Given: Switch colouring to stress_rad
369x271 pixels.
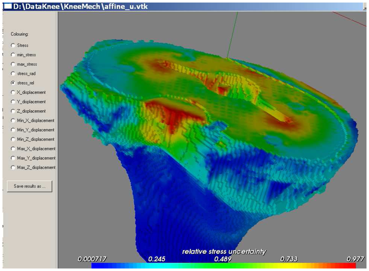Looking at the screenshot, I should click(x=14, y=74).
